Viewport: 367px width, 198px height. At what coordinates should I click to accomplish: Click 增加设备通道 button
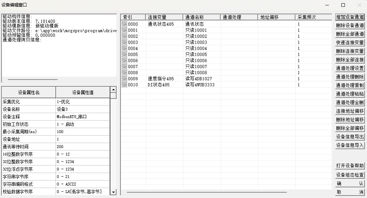(350, 17)
